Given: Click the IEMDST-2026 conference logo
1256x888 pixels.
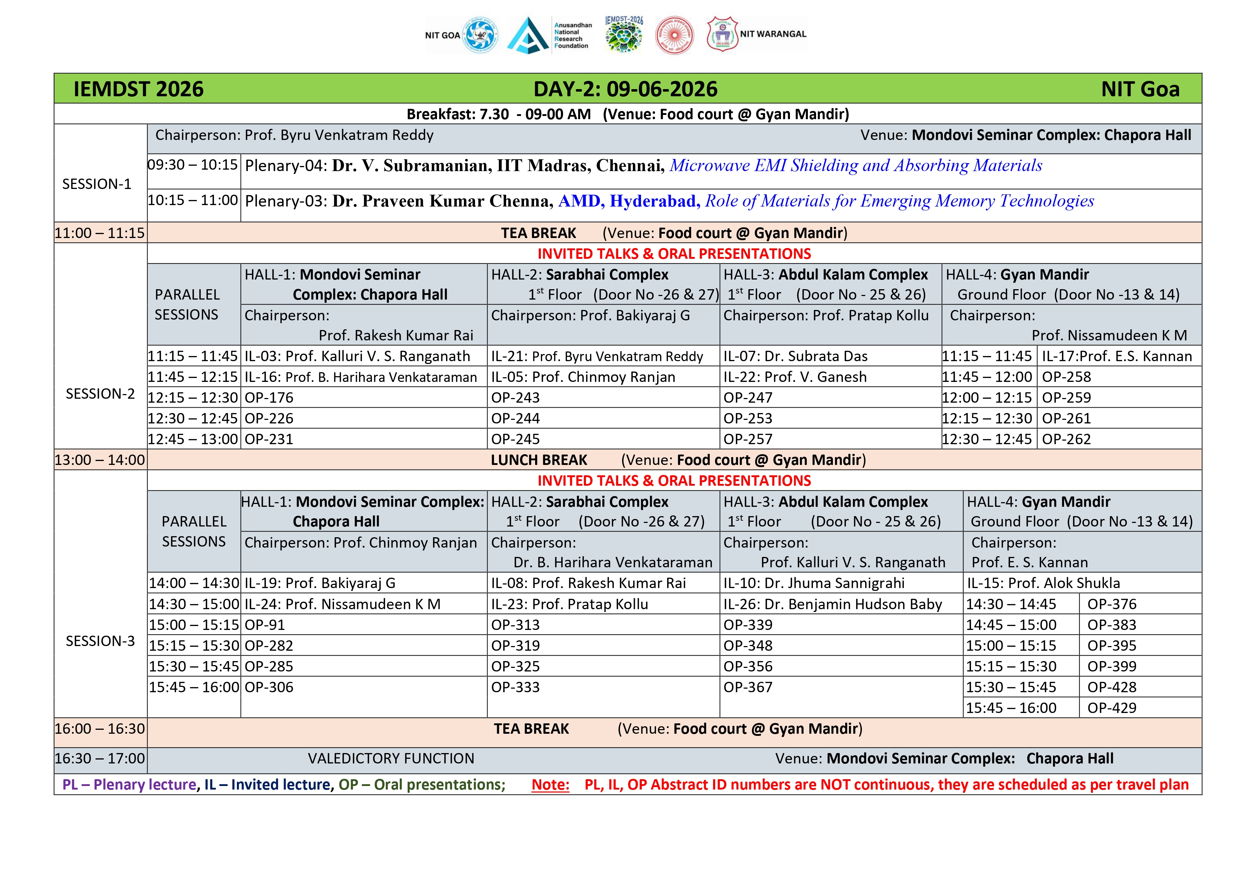Looking at the screenshot, I should [x=624, y=34].
